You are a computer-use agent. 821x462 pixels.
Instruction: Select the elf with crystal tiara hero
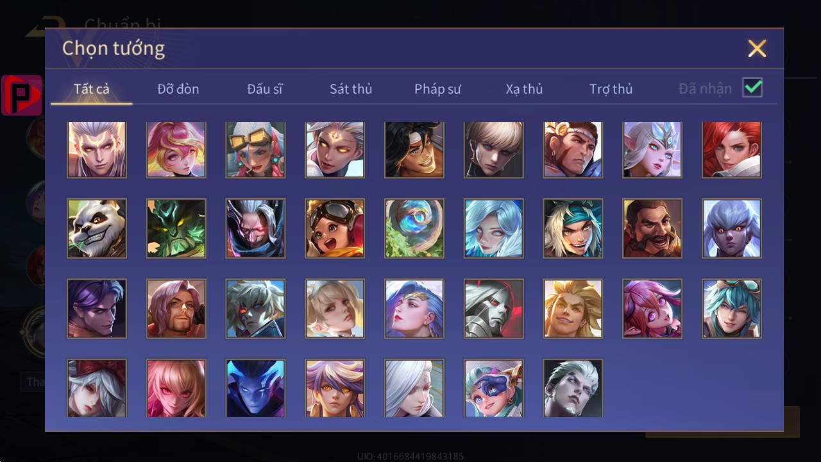652,150
